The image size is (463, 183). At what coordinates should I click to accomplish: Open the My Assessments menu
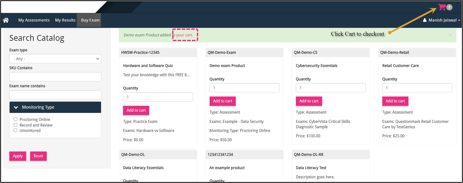click(x=34, y=20)
